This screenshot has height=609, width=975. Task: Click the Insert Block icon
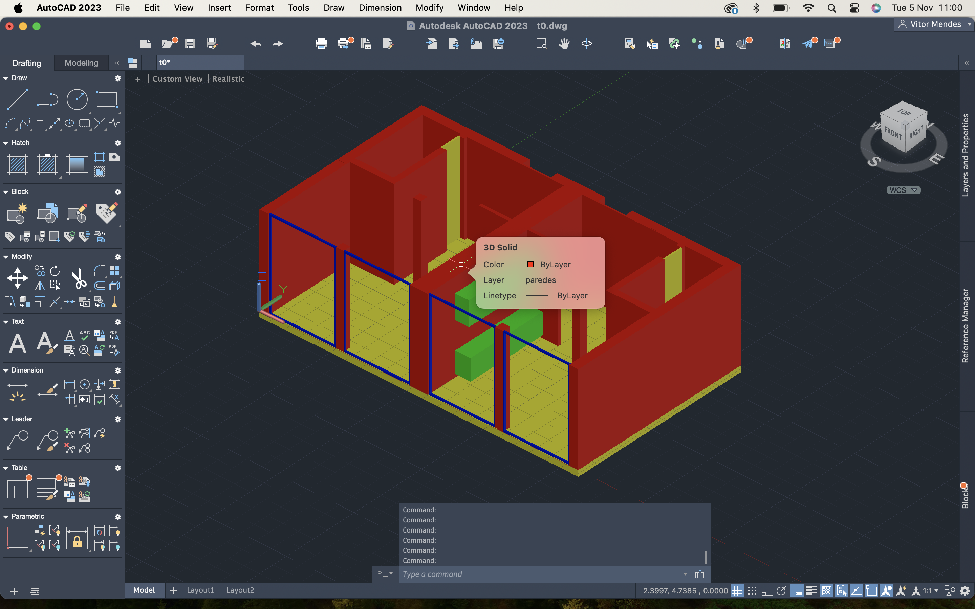(x=47, y=213)
